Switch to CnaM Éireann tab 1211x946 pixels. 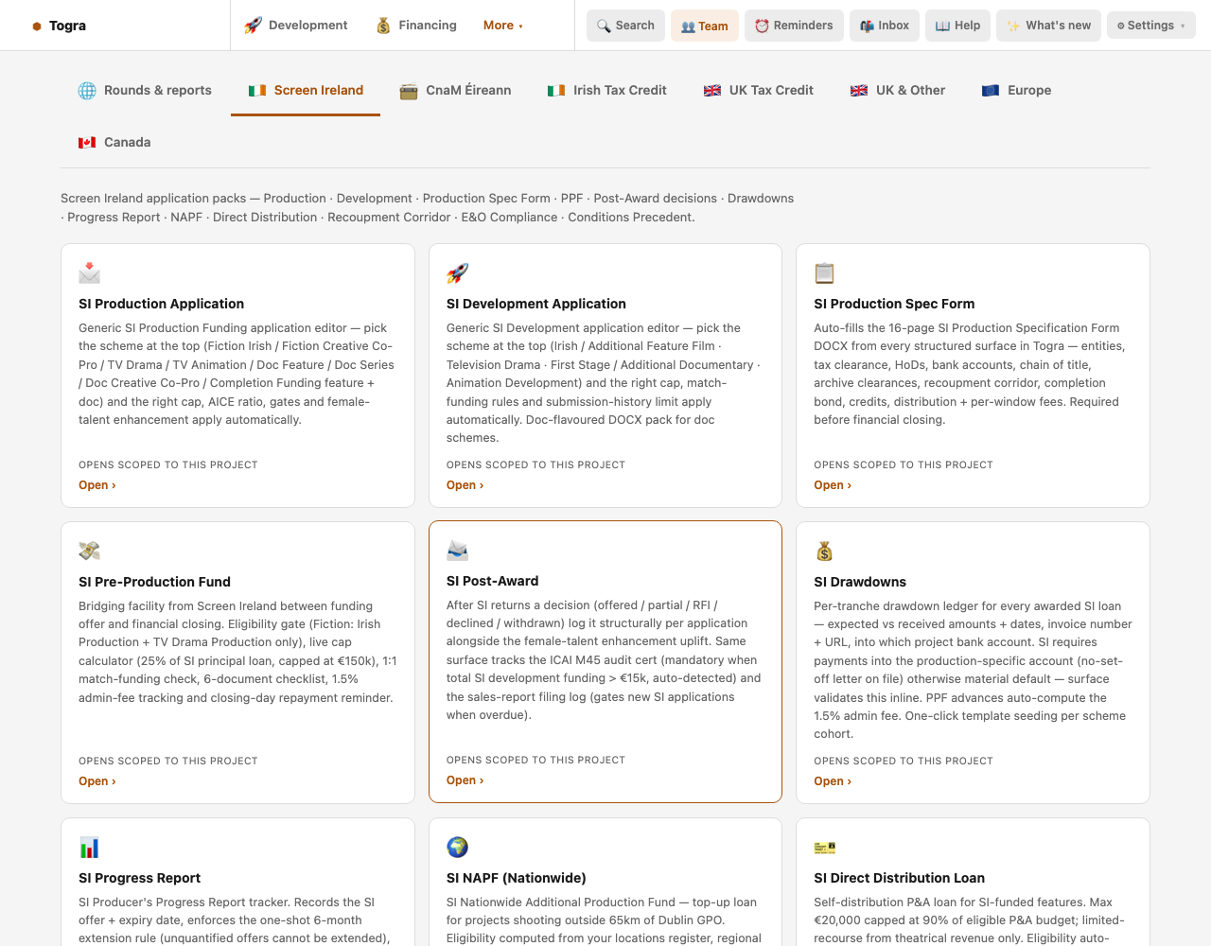pyautogui.click(x=455, y=91)
